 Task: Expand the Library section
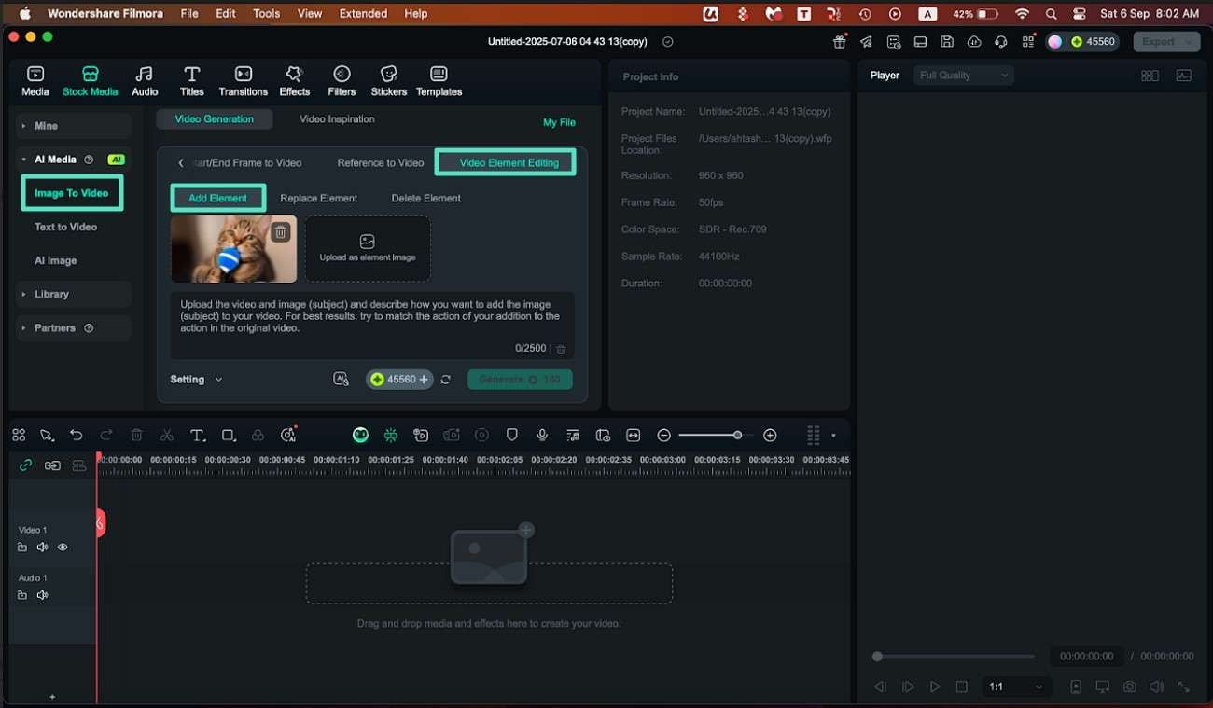coord(75,294)
